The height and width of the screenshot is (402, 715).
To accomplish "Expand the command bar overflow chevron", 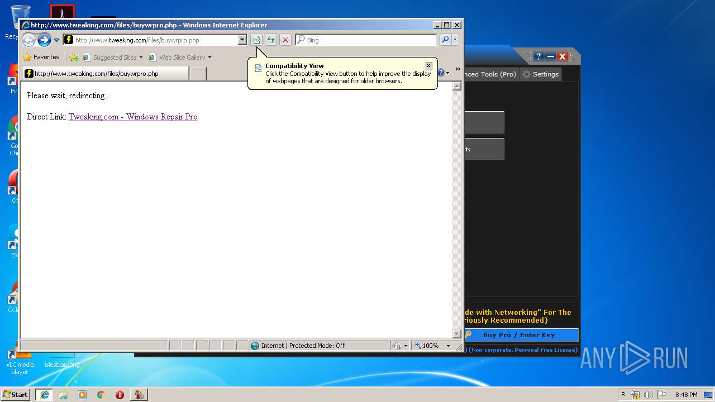I will pyautogui.click(x=458, y=69).
